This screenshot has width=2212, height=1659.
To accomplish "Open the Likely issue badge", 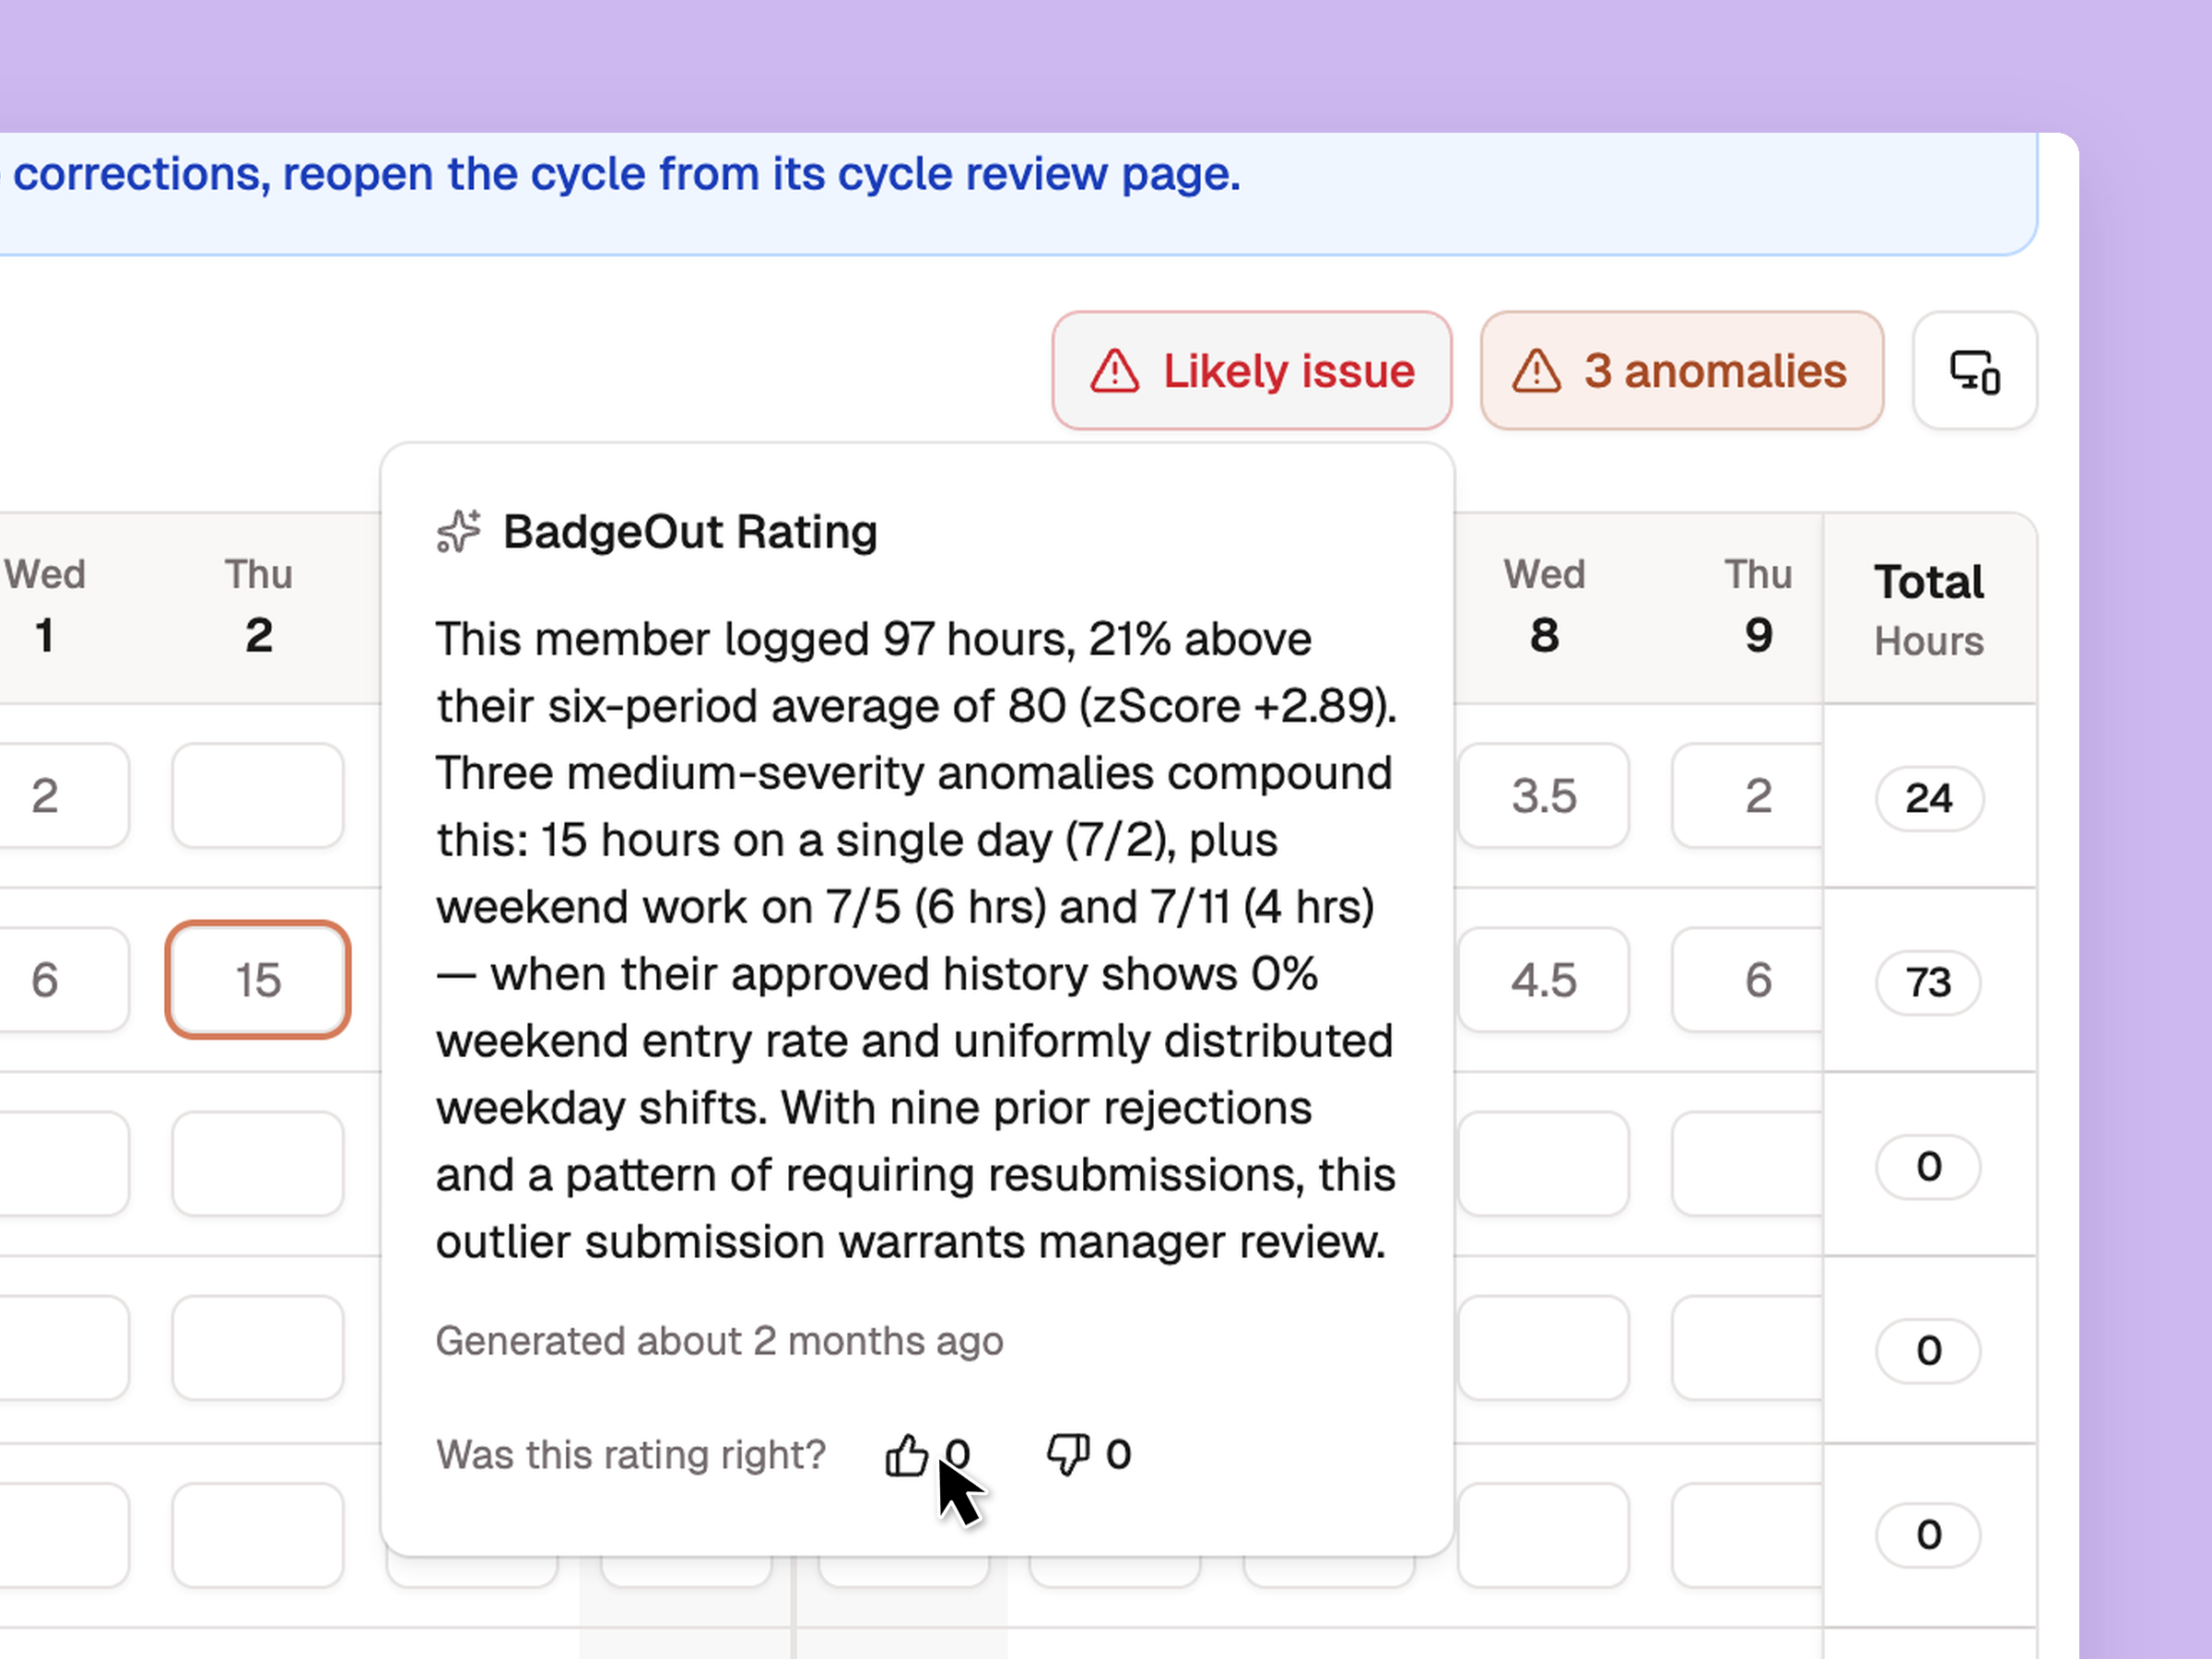I will click(1251, 371).
